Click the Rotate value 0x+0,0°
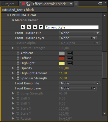108x122 pixels. [x=65, y=118]
